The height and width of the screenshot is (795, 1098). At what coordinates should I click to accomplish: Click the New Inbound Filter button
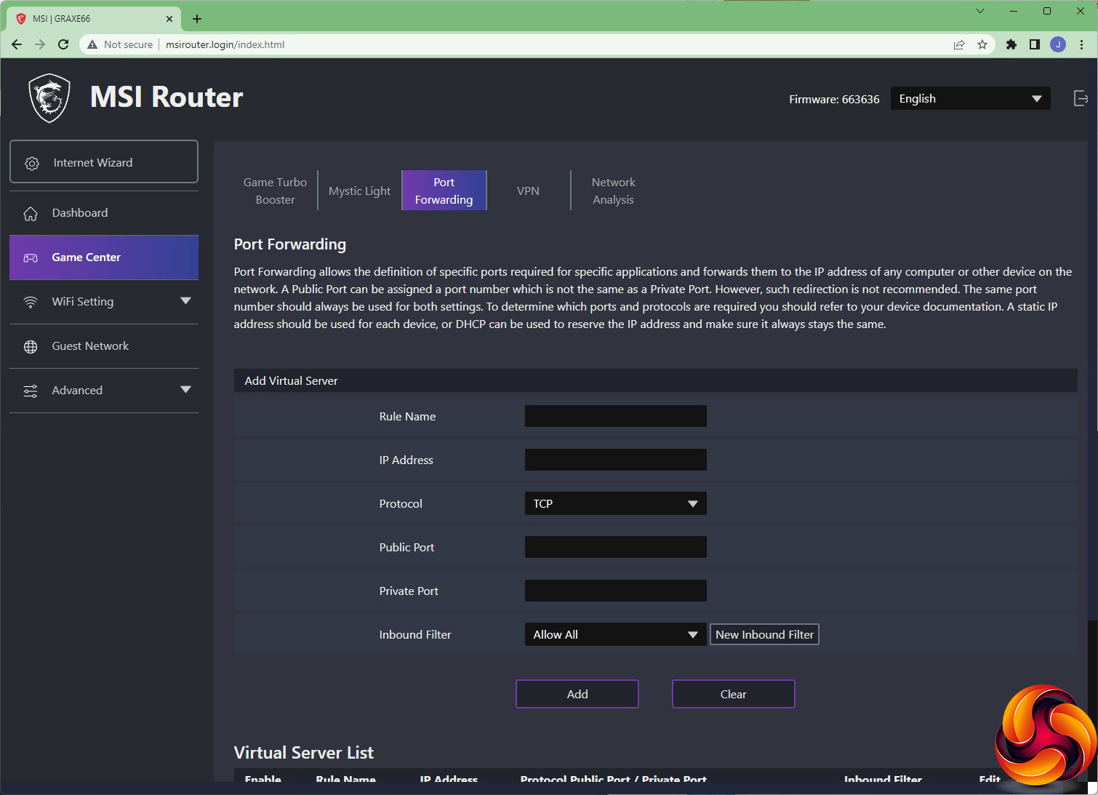click(x=764, y=634)
